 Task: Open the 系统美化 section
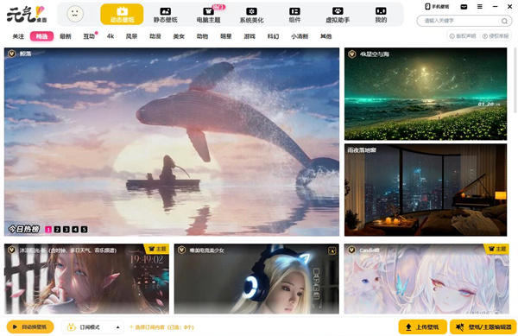point(251,15)
